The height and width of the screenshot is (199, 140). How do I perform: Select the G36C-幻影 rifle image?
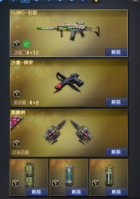click(68, 31)
